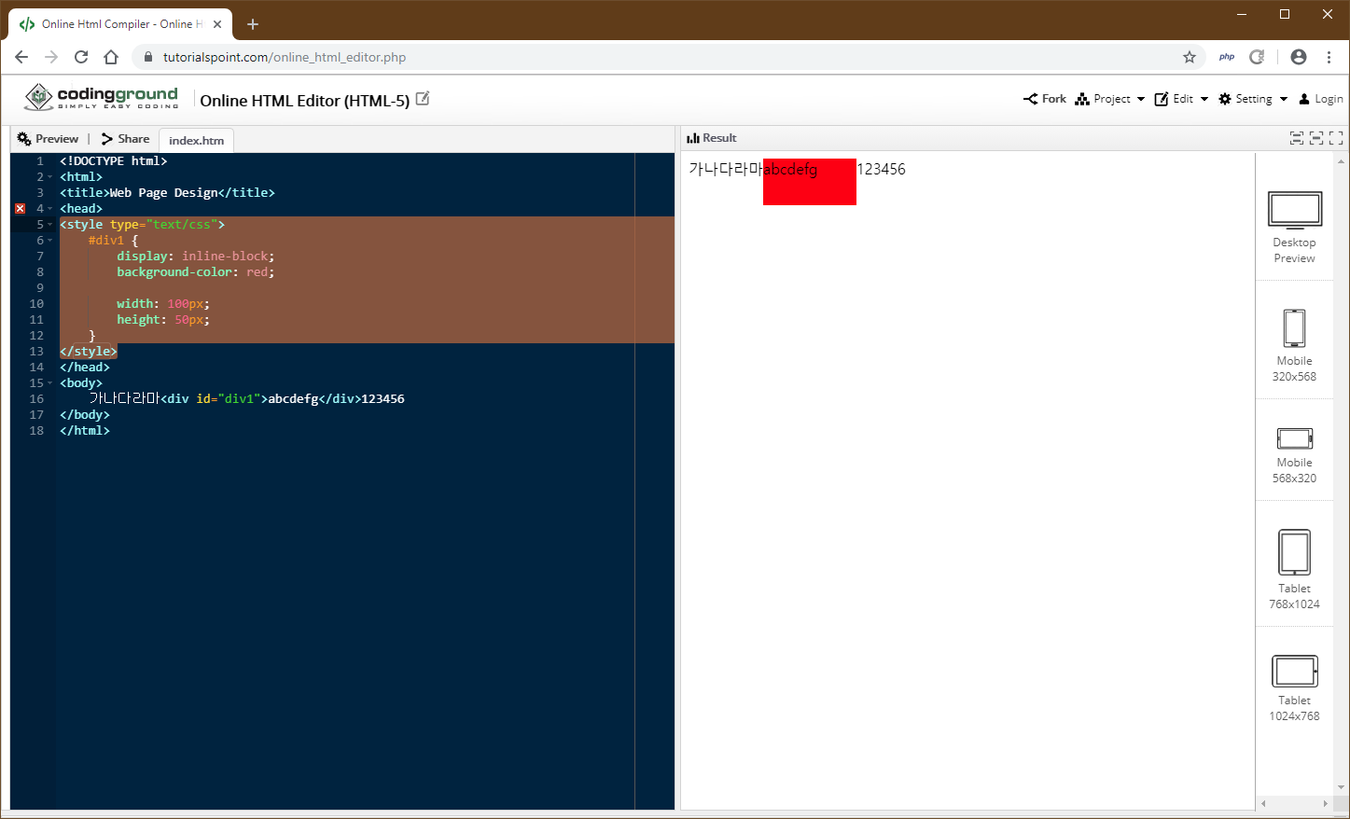Open a new browser tab

tap(253, 24)
